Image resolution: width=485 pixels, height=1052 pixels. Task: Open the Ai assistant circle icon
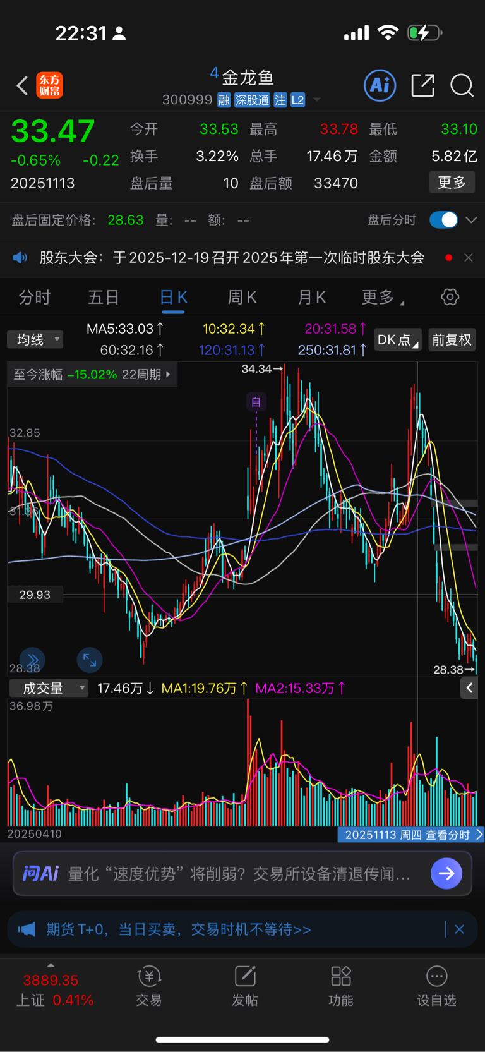(380, 85)
